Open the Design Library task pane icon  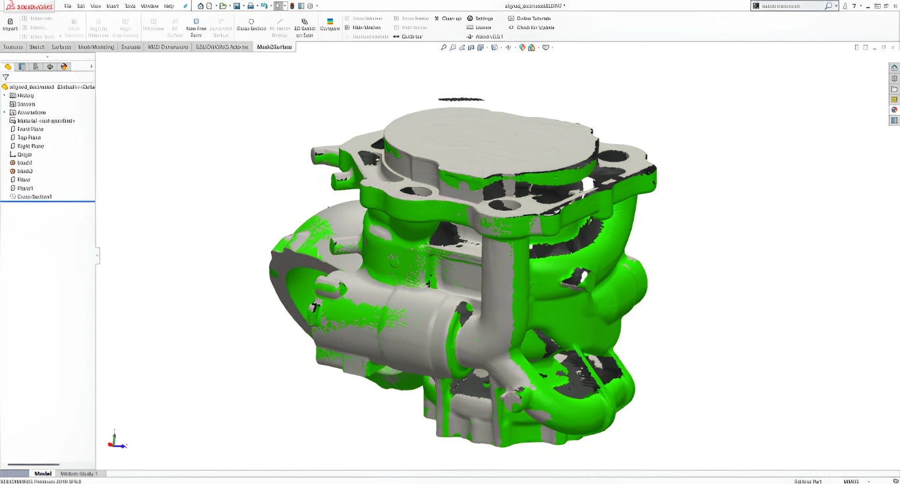tap(894, 78)
